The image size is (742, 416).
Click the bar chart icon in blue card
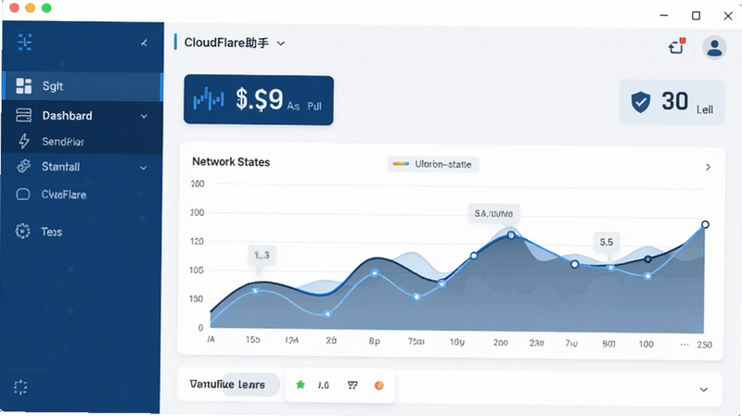(209, 100)
